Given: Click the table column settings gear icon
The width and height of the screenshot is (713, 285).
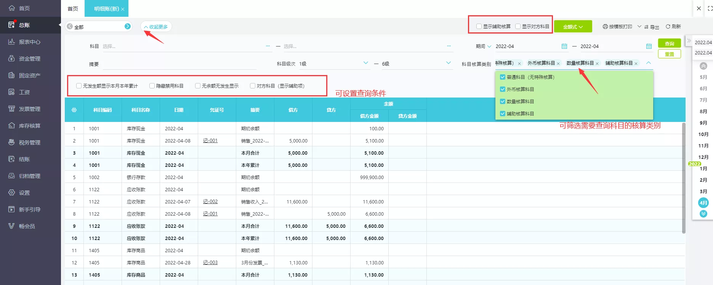Looking at the screenshot, I should click(x=74, y=110).
